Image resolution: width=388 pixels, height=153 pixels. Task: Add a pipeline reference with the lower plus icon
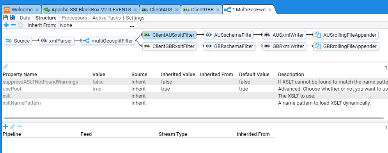(x=5, y=127)
